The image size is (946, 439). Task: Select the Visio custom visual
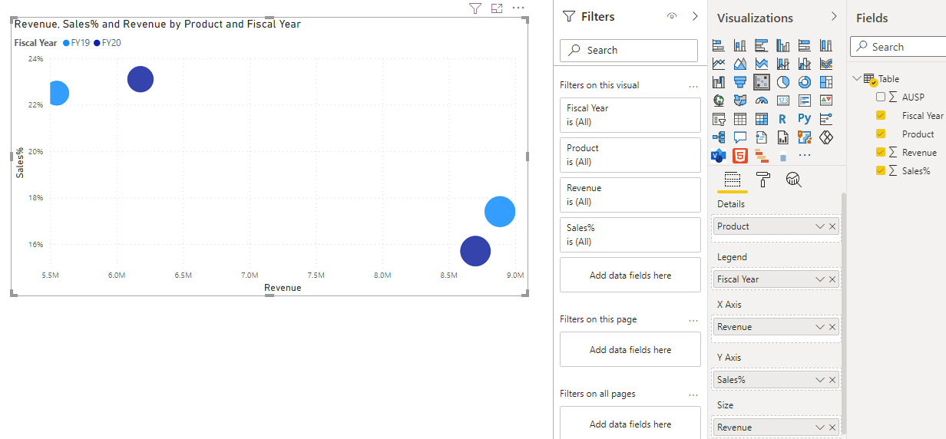click(x=719, y=156)
